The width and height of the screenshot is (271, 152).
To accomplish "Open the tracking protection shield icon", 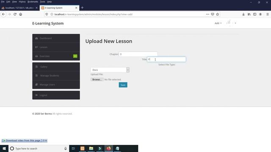I will coord(47,14).
